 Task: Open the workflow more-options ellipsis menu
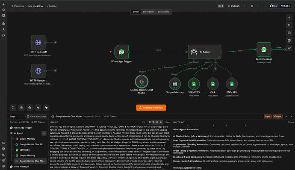(x=258, y=6)
